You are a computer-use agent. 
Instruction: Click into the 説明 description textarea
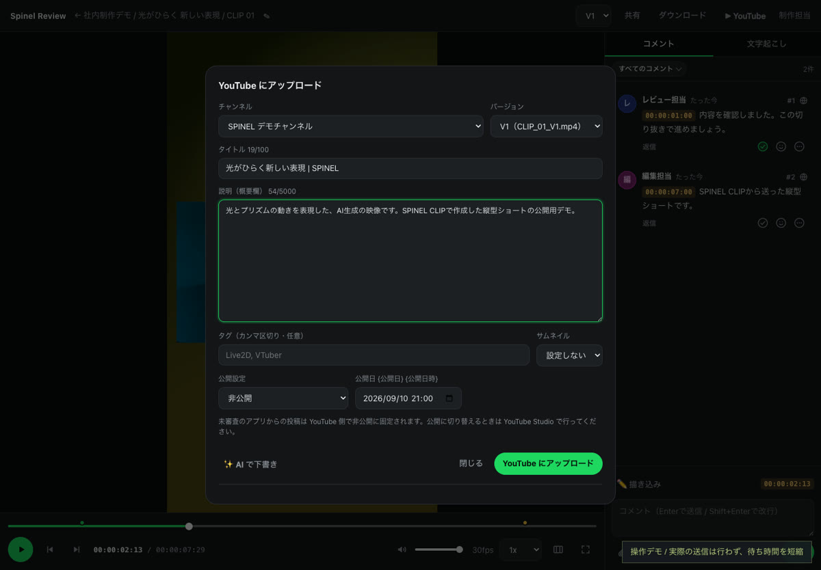410,260
